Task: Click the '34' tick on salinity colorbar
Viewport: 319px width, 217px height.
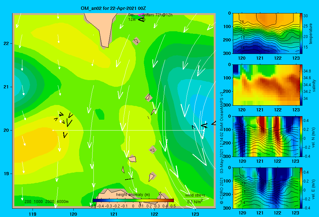Action: point(306,99)
